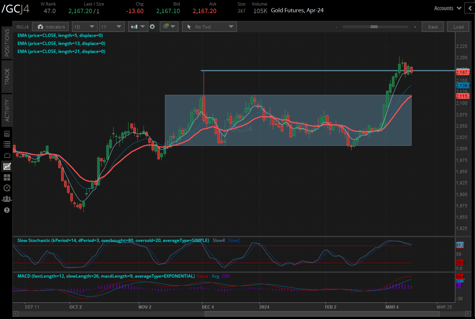Open the four-square dashboard icon

pyautogui.click(x=7, y=177)
